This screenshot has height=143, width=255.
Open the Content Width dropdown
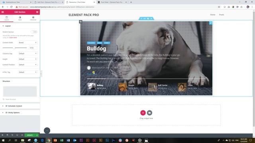pos(27,43)
